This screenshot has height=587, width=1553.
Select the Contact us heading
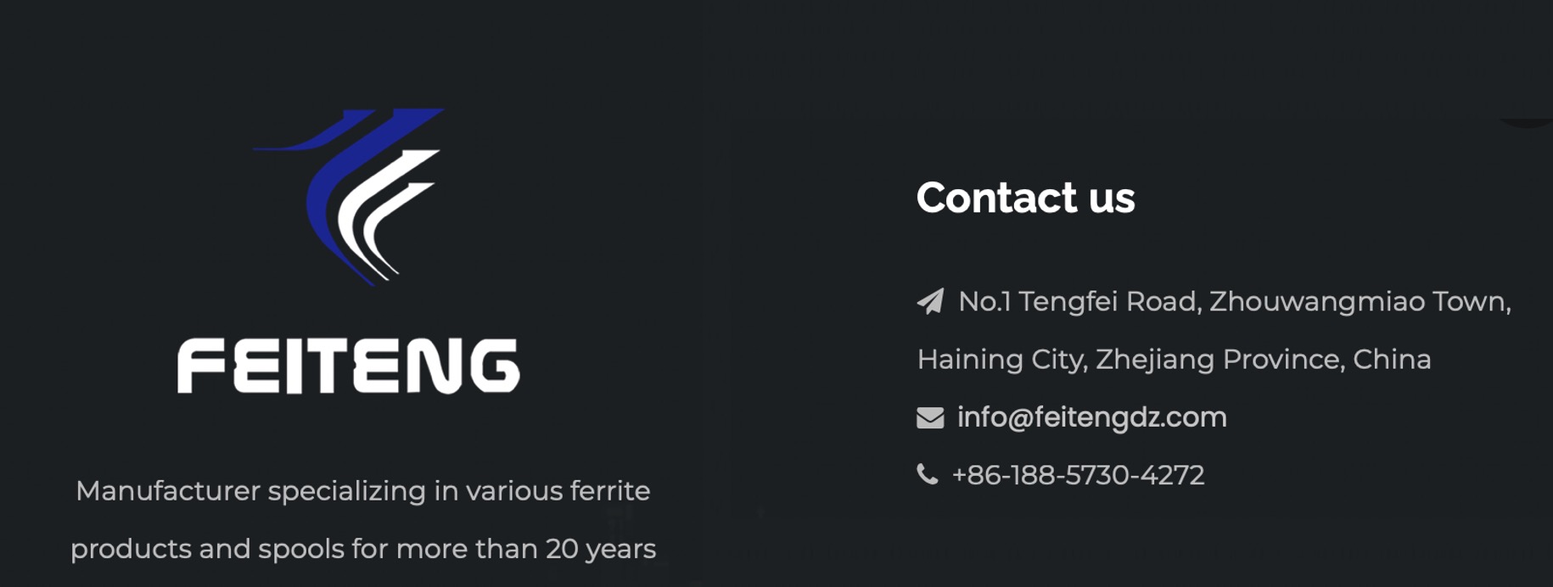click(1025, 198)
